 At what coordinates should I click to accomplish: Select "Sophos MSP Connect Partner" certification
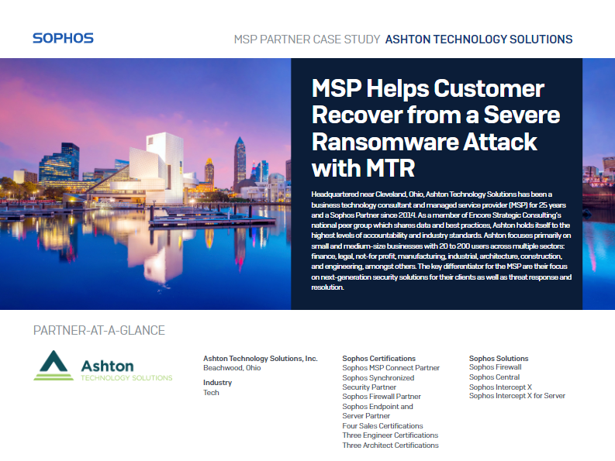click(x=391, y=368)
